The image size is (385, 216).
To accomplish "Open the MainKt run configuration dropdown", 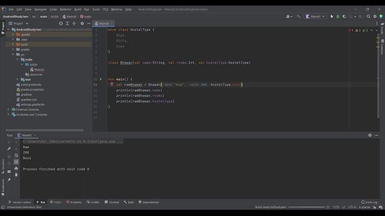I will click(315, 16).
